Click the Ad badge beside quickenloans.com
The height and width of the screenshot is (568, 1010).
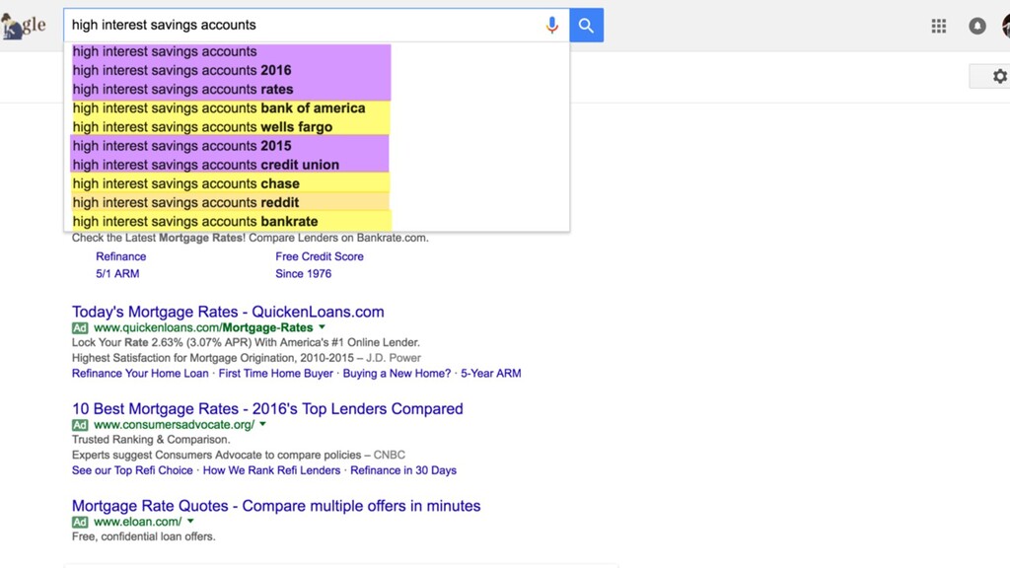(x=80, y=327)
